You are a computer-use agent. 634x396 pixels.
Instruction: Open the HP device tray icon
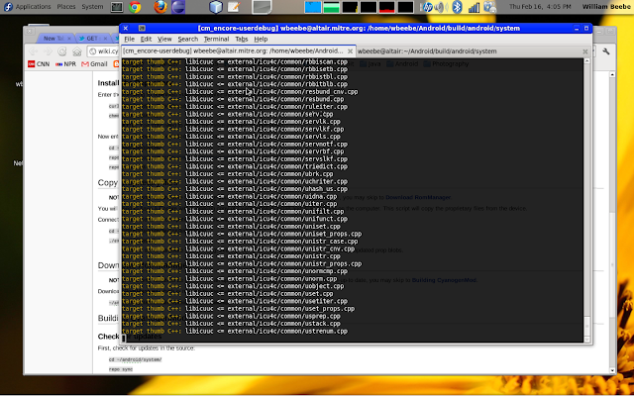pos(427,7)
